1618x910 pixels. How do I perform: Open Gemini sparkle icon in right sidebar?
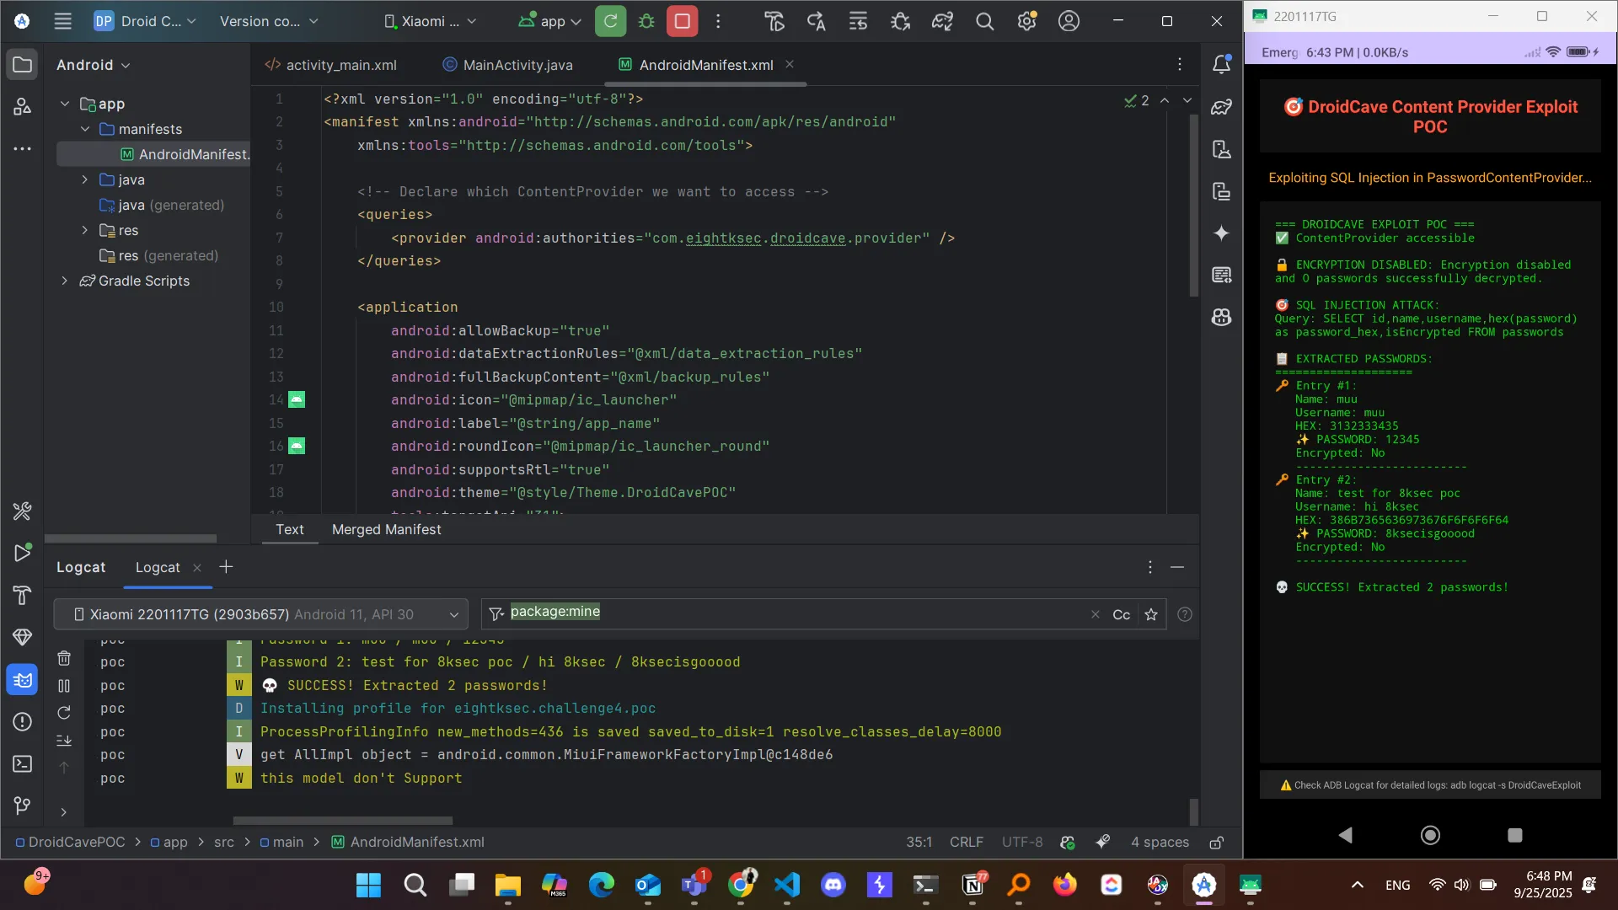[x=1221, y=233]
